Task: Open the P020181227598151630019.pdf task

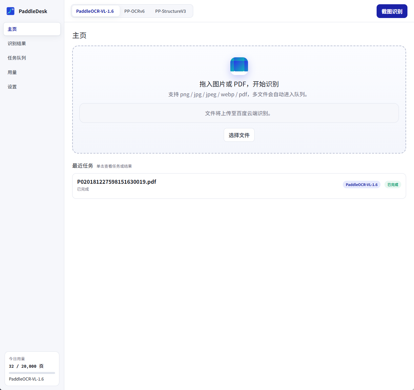Action: (x=239, y=186)
